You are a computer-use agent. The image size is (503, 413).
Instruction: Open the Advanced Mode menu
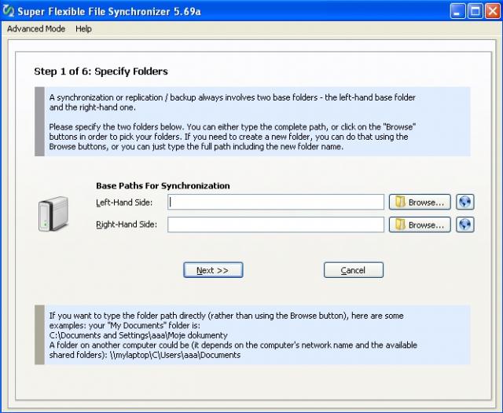pyautogui.click(x=36, y=29)
